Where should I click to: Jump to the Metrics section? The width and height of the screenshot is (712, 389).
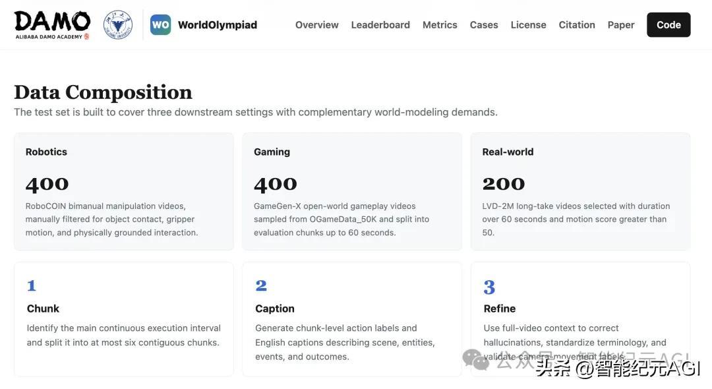point(440,25)
